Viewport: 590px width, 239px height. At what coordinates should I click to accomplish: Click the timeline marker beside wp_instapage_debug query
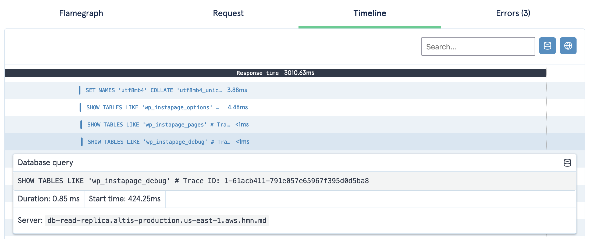click(x=82, y=142)
